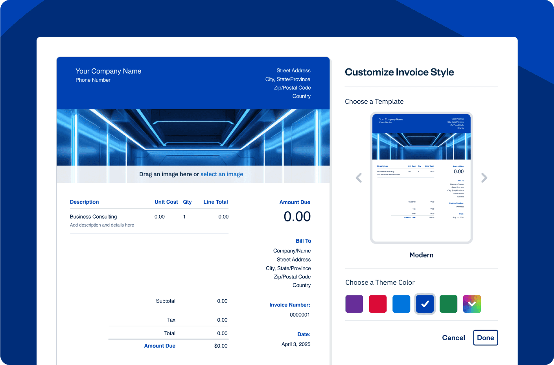Select the red theme color
Viewport: 554px width, 365px height.
pyautogui.click(x=377, y=304)
